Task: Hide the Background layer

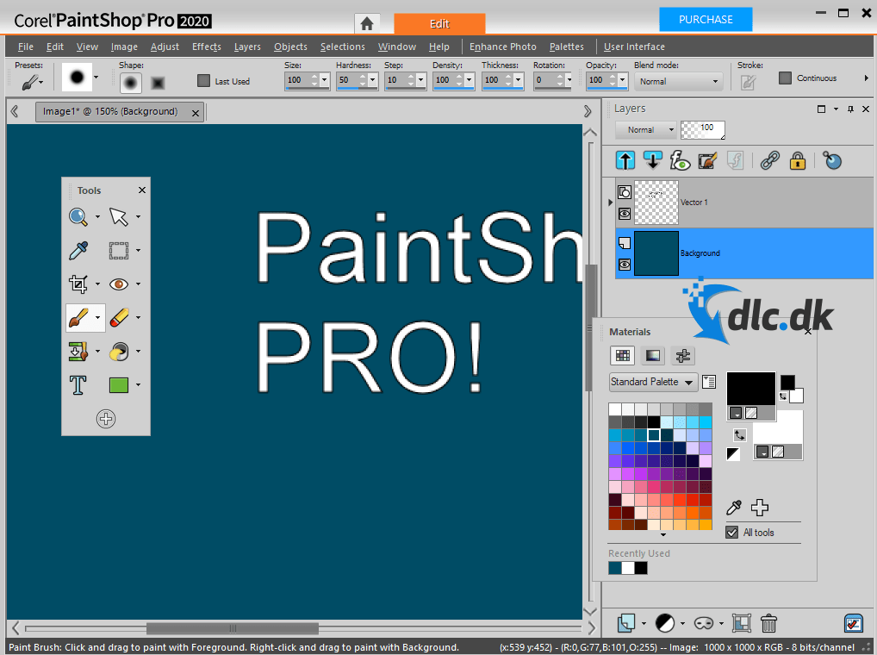Action: click(x=624, y=265)
